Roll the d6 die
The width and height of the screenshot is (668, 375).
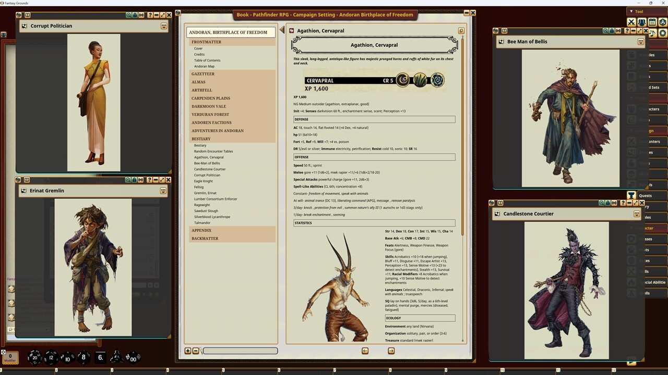[x=100, y=357]
